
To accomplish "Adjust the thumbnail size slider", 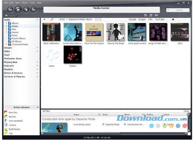I will (x=173, y=19).
